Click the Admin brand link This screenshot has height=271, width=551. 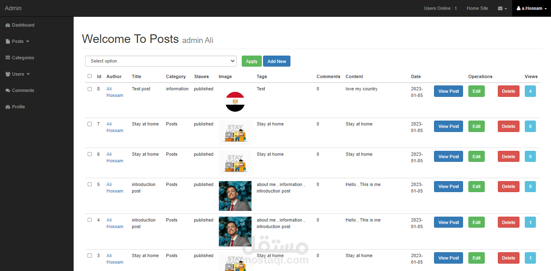click(13, 8)
